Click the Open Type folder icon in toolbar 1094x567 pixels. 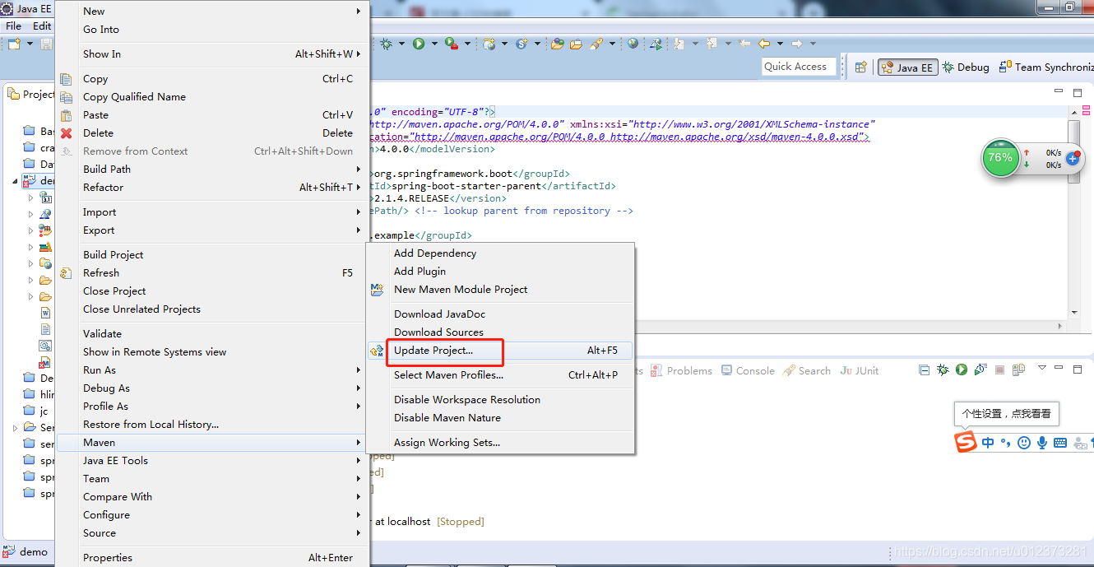pos(557,44)
